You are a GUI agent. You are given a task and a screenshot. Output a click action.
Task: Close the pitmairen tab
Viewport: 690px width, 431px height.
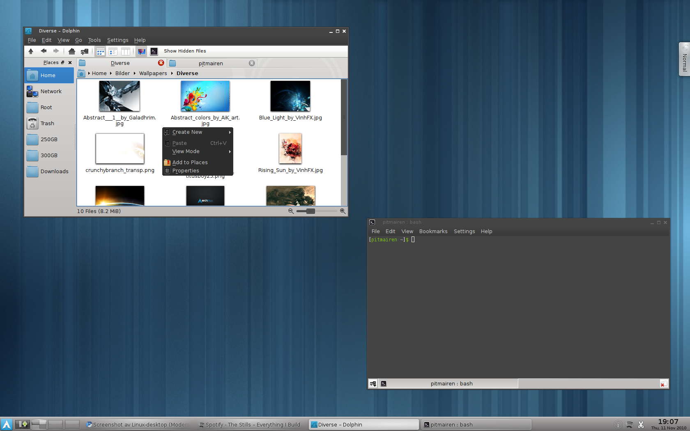[x=252, y=63]
